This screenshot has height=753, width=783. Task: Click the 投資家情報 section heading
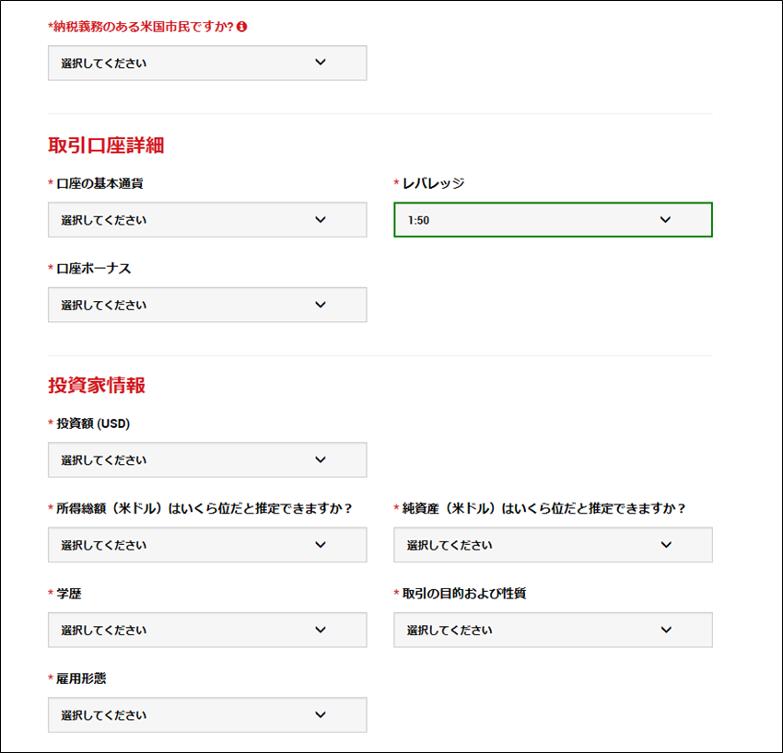click(x=97, y=385)
